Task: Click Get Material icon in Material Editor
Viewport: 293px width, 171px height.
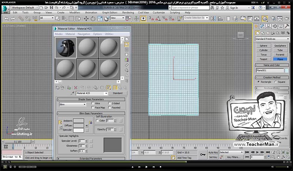Action: pos(58,88)
